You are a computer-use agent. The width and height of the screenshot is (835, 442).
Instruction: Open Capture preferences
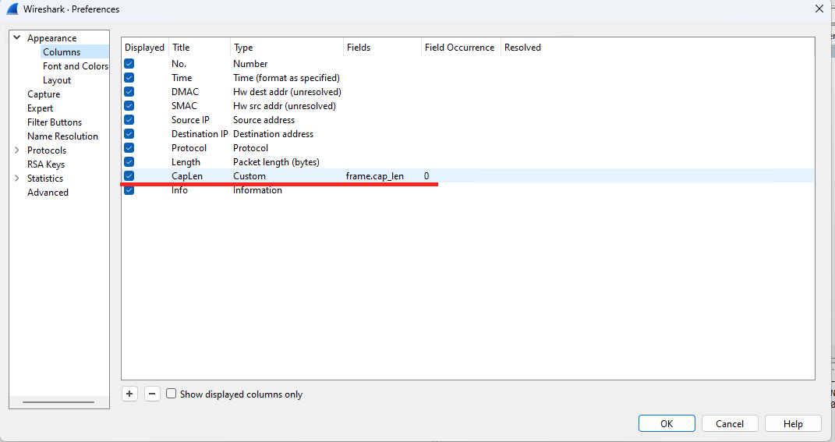(44, 94)
